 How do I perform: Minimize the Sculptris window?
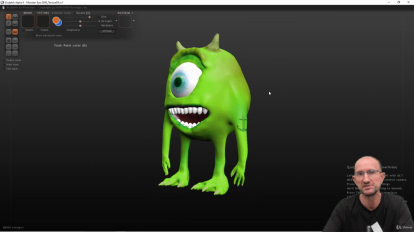click(x=389, y=3)
